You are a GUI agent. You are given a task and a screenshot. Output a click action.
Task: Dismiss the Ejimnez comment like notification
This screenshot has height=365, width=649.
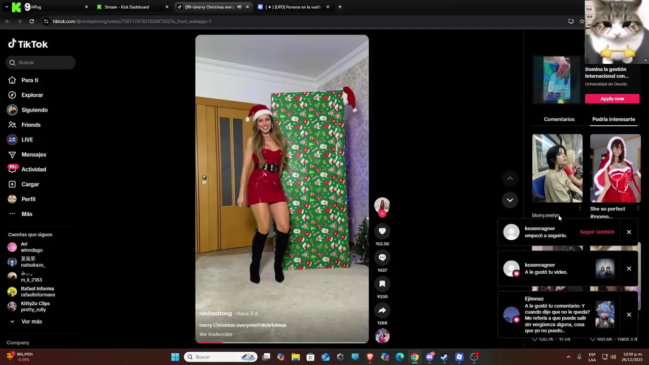629,315
